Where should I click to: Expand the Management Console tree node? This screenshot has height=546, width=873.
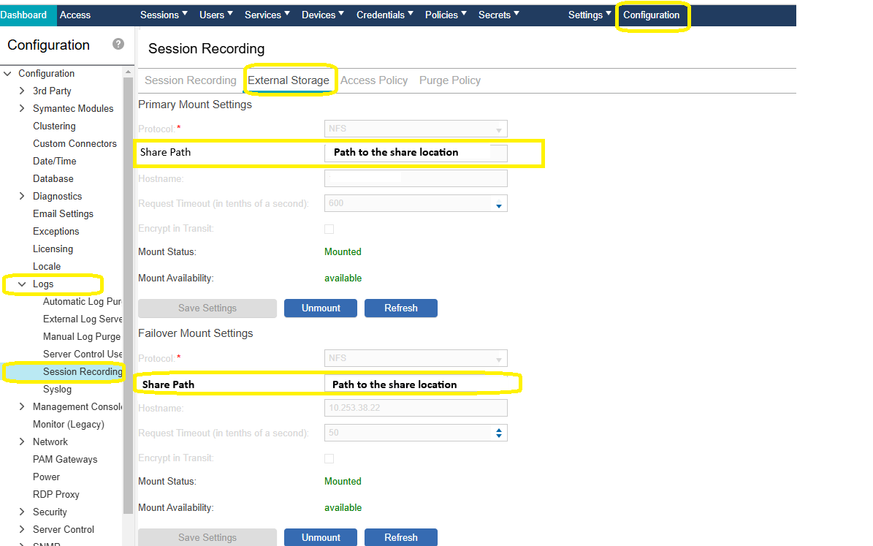coord(22,406)
